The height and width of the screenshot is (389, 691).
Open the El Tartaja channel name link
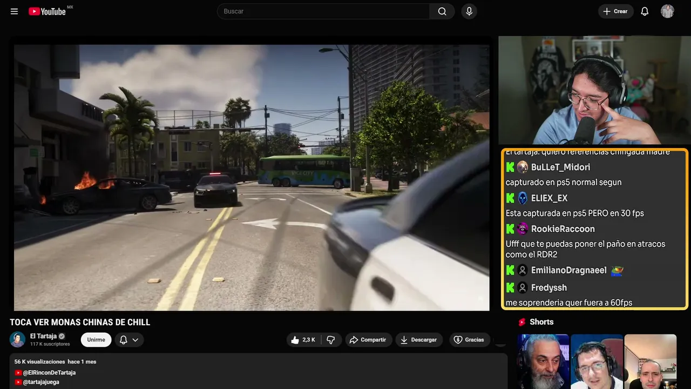click(x=43, y=336)
